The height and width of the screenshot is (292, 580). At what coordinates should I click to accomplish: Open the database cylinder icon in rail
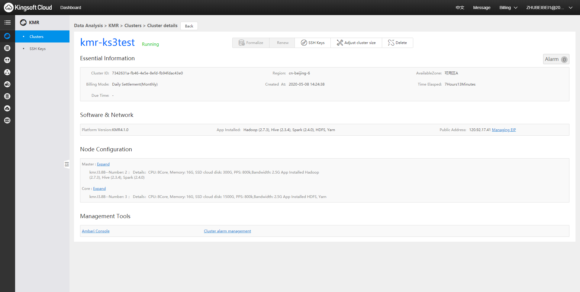pyautogui.click(x=7, y=96)
